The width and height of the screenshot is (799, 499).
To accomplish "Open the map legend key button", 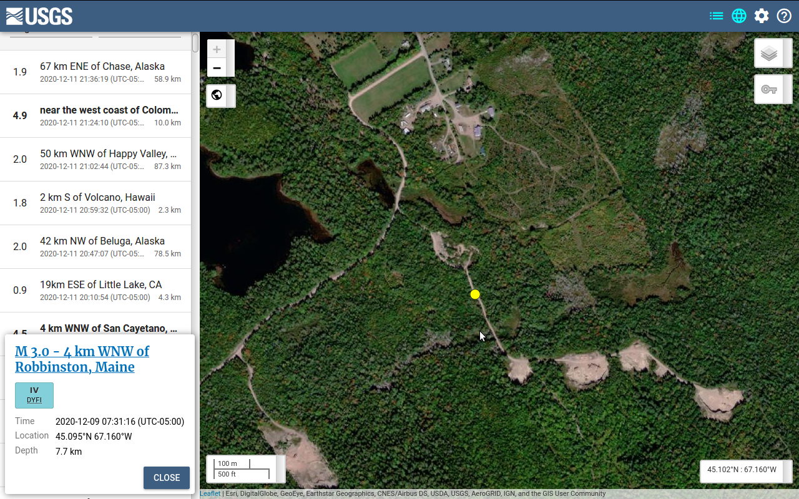I will [x=769, y=89].
